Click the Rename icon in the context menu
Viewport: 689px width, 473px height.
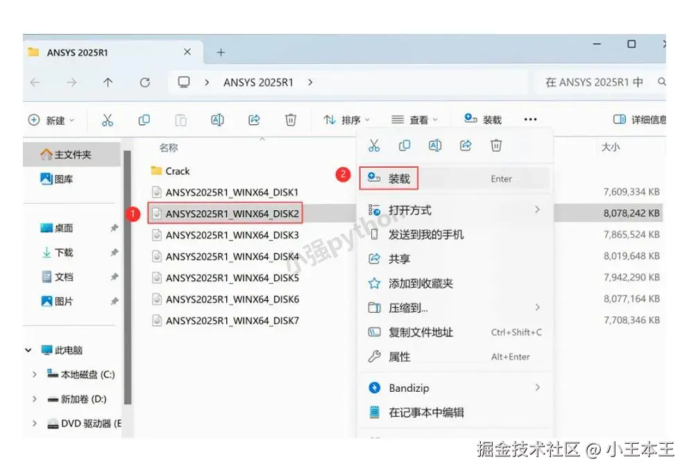pyautogui.click(x=435, y=146)
